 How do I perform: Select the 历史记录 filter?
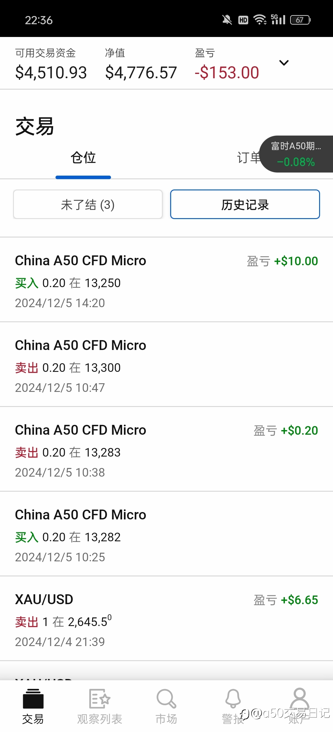click(x=245, y=204)
